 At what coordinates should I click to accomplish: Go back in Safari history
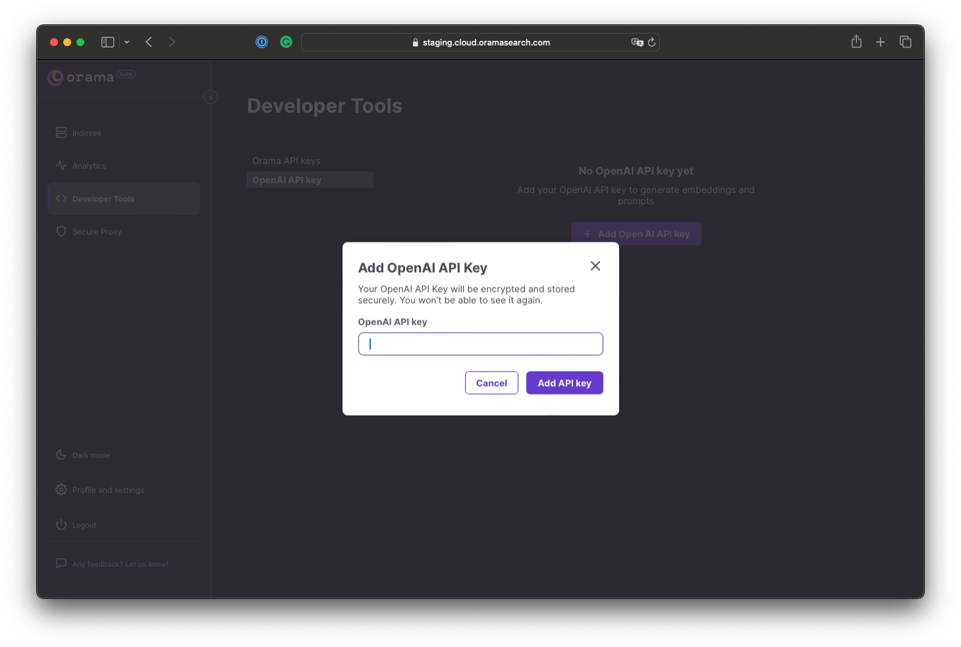149,42
